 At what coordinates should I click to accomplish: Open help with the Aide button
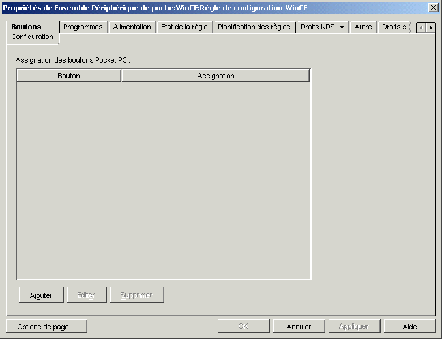(x=410, y=327)
